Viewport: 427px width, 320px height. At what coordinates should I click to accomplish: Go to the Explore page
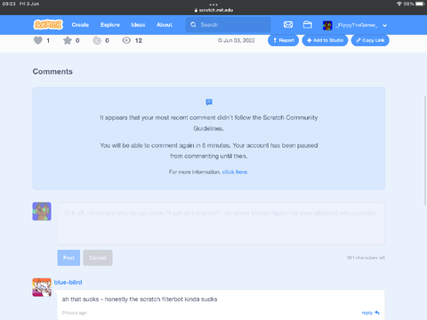tap(110, 25)
